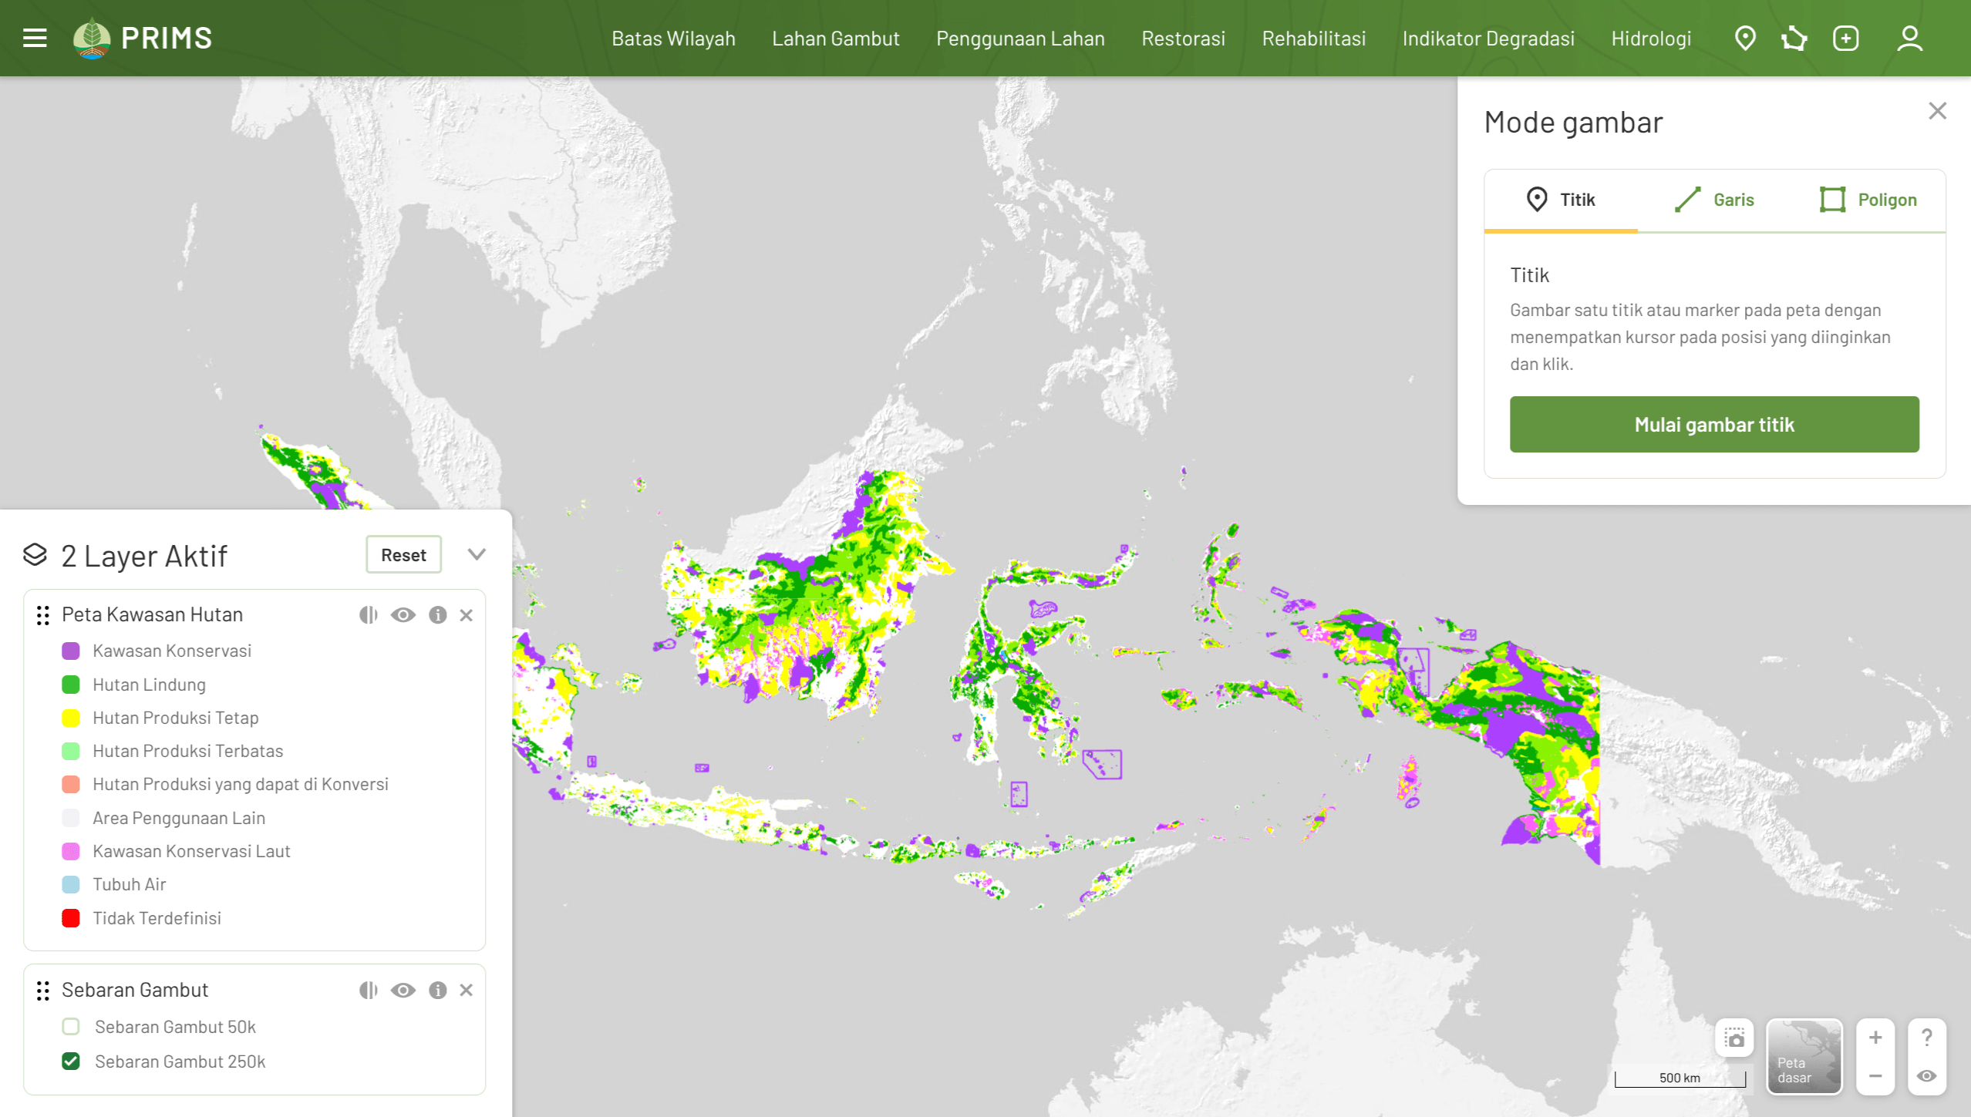Show info for Sebaran Gambut layer
This screenshot has height=1117, width=1971.
(437, 990)
